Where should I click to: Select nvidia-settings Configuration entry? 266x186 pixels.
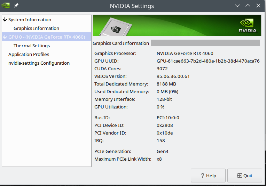pos(39,63)
